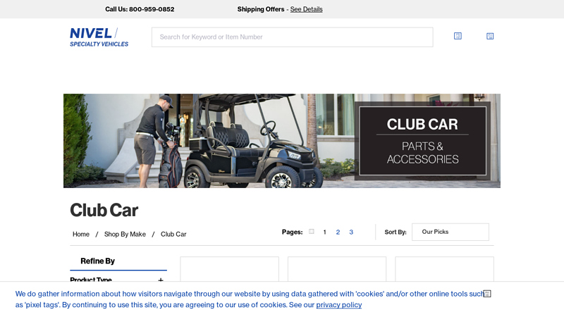The width and height of the screenshot is (564, 317).
Task: Click the Nivel Specialty Vehicles logo
Action: [99, 37]
